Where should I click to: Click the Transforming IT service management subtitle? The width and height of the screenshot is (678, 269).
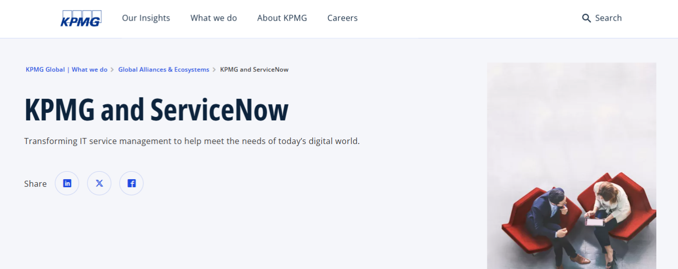[x=192, y=141]
